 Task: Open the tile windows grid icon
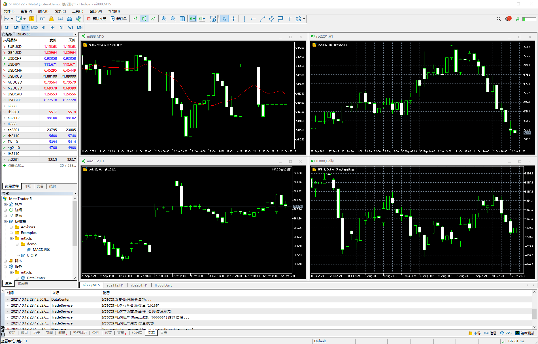click(182, 19)
